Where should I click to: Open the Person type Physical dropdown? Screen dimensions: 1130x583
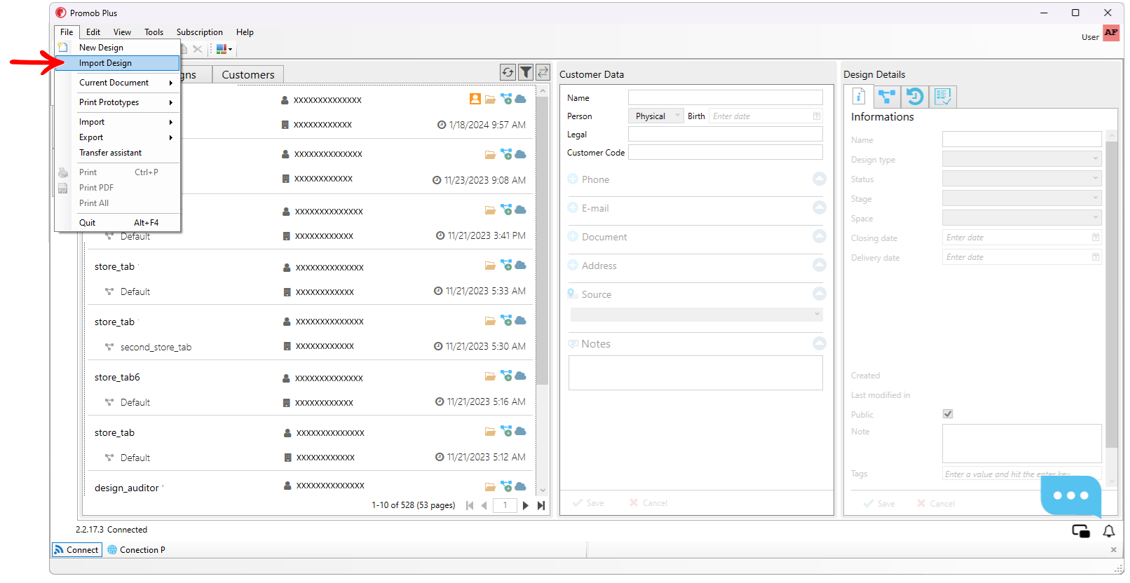point(655,116)
